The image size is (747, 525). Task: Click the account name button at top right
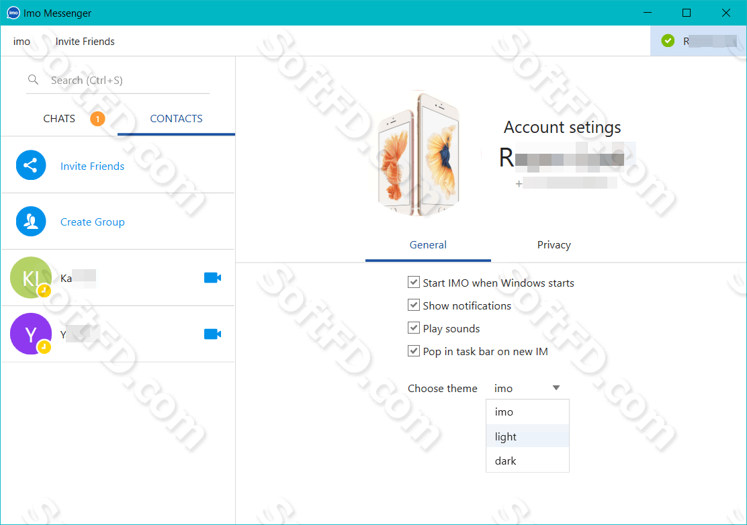coord(699,41)
